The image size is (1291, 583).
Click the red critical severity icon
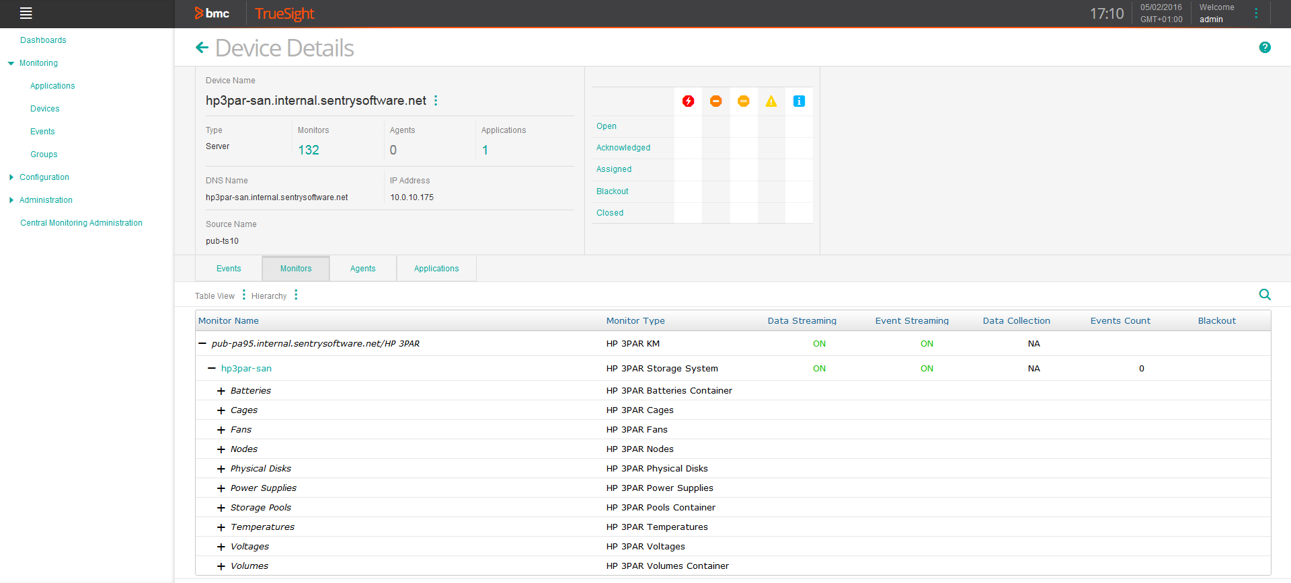pyautogui.click(x=688, y=101)
